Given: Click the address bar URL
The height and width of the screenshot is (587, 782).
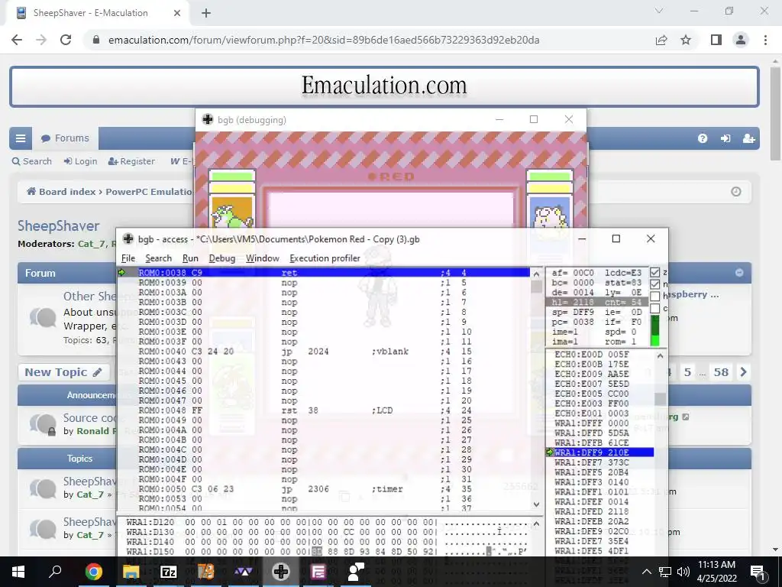Looking at the screenshot, I should (x=324, y=40).
